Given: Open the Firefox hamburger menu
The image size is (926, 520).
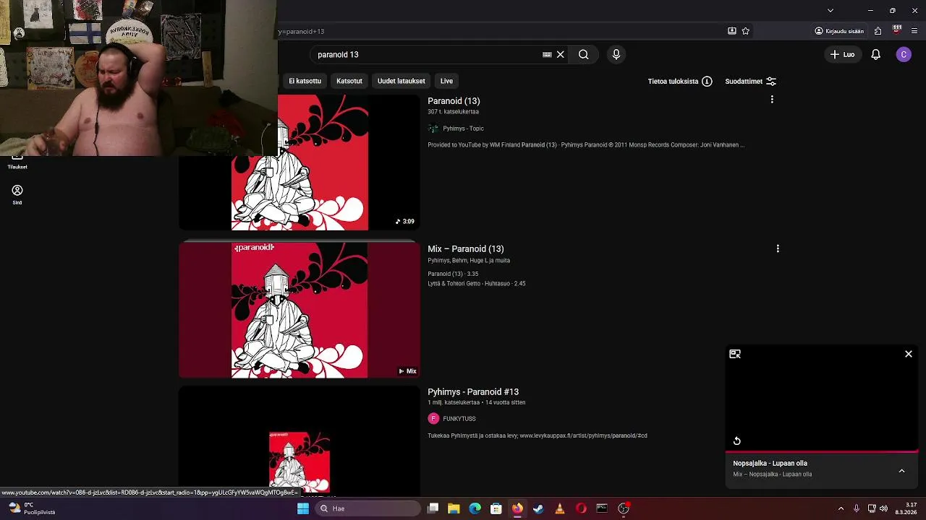Looking at the screenshot, I should (914, 31).
